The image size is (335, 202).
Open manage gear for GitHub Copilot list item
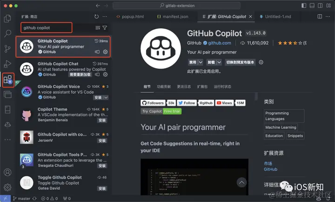click(105, 52)
